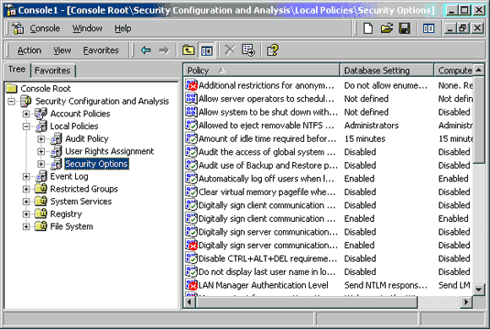Open the Console menu

[x=45, y=29]
